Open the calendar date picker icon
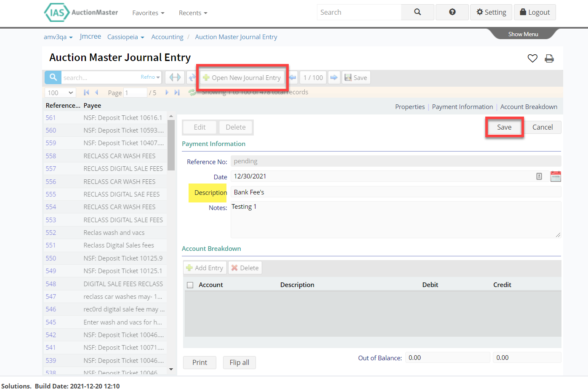This screenshot has height=391, width=588. click(556, 176)
